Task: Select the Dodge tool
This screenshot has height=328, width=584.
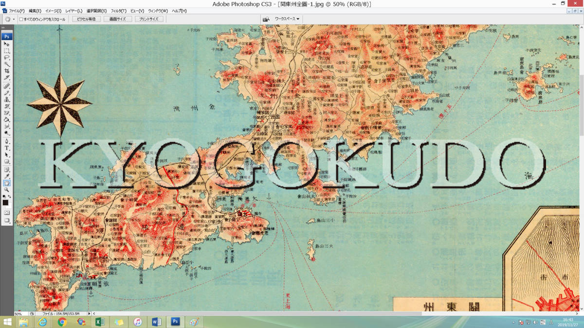Action: (7, 133)
